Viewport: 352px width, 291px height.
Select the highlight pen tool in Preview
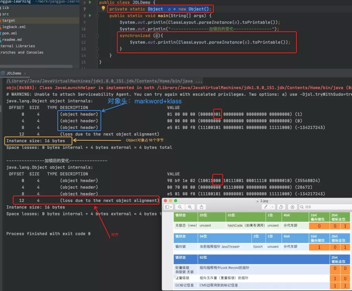(266, 207)
